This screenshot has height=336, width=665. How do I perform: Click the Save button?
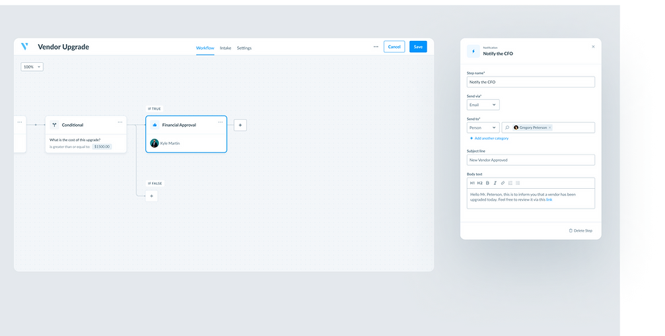(418, 47)
